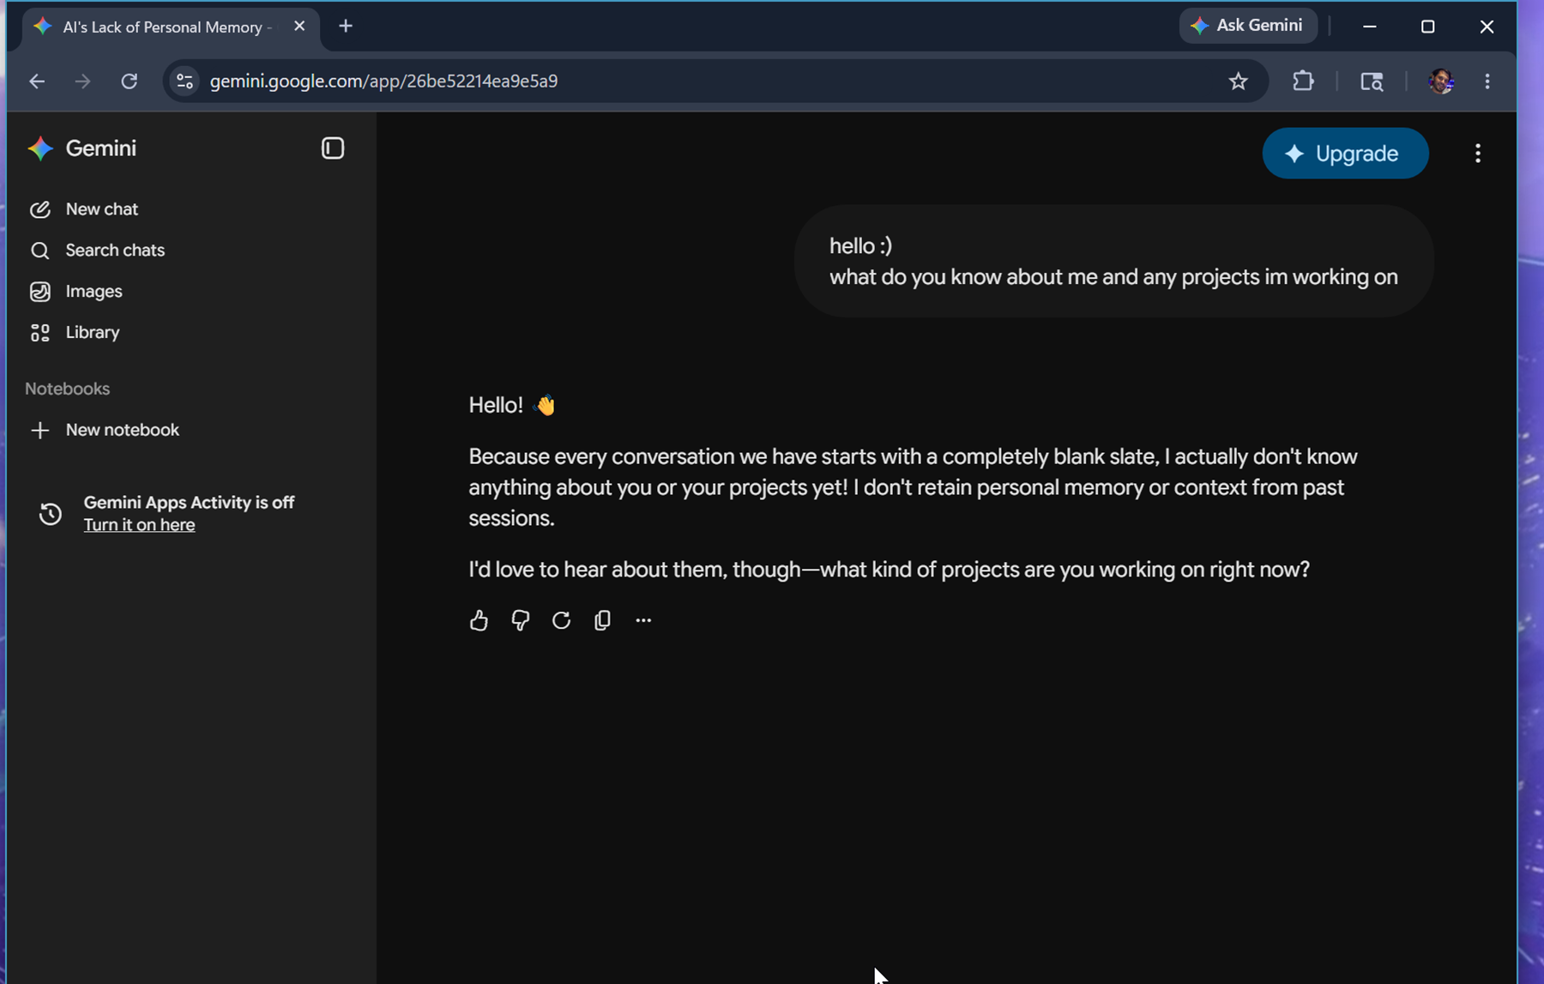1544x984 pixels.
Task: Click the Upgrade button
Action: (1345, 154)
